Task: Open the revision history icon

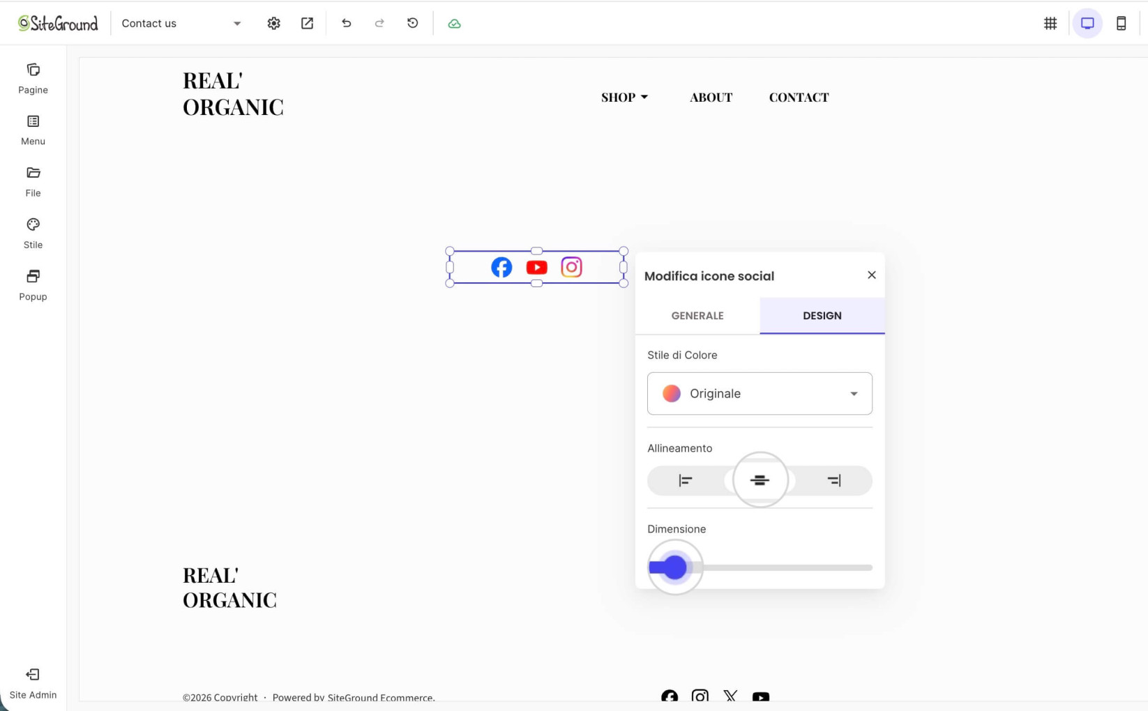Action: (413, 23)
